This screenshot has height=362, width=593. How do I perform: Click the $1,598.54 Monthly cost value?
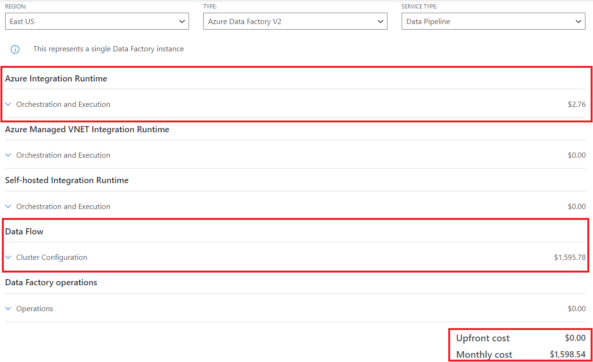coord(568,354)
